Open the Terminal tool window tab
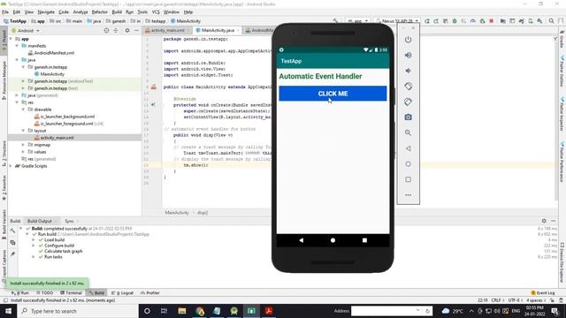The height and width of the screenshot is (318, 566). (71, 292)
